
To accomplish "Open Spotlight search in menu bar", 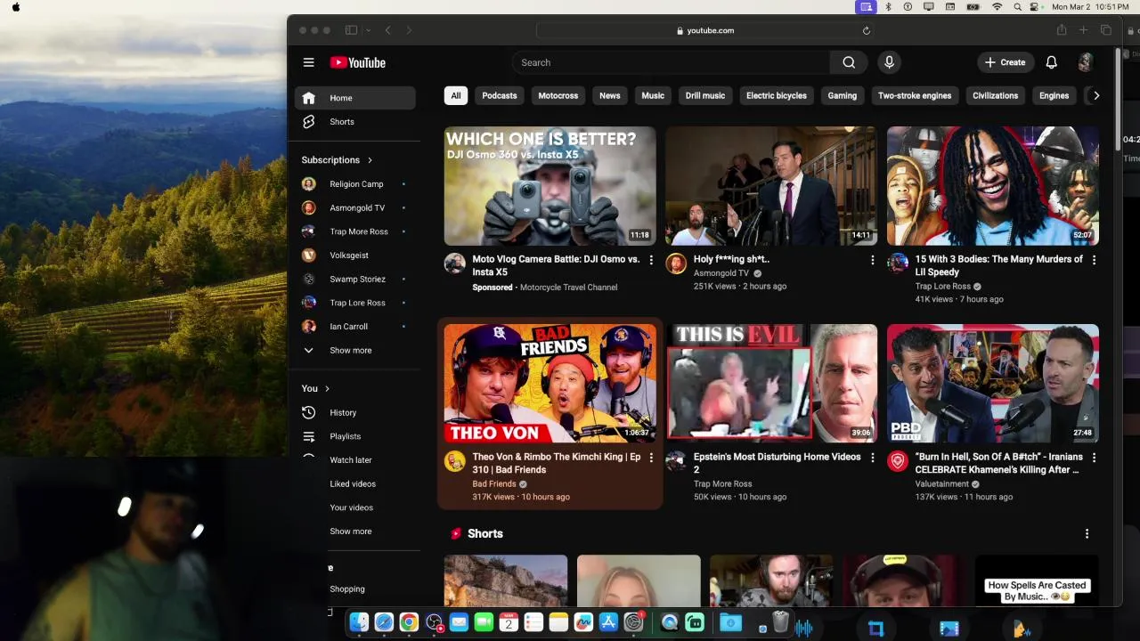I will click(1017, 7).
